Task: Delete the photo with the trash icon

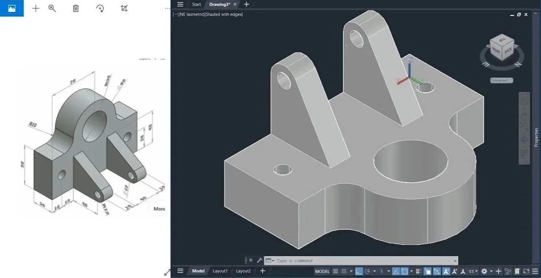Action: (x=76, y=8)
